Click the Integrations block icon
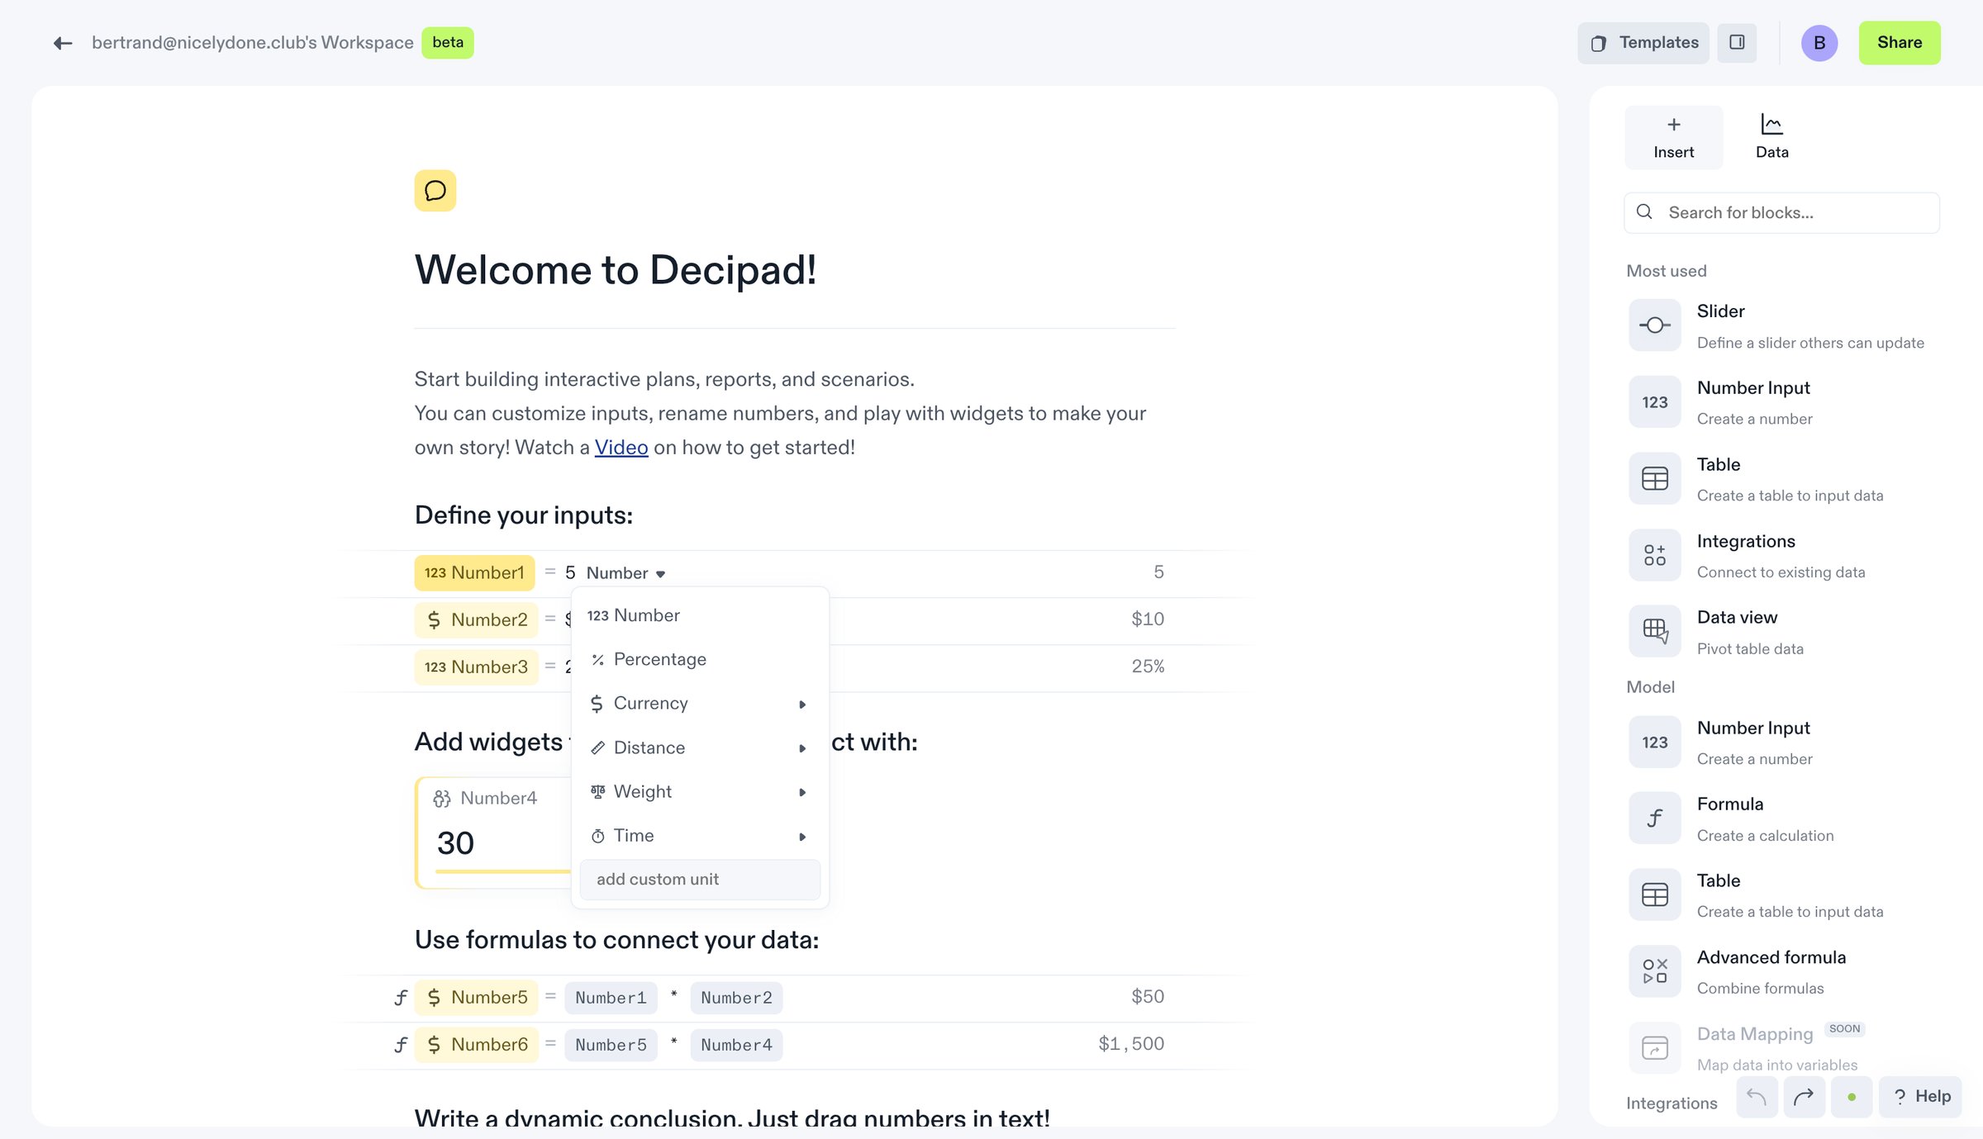This screenshot has height=1139, width=1983. click(1654, 555)
